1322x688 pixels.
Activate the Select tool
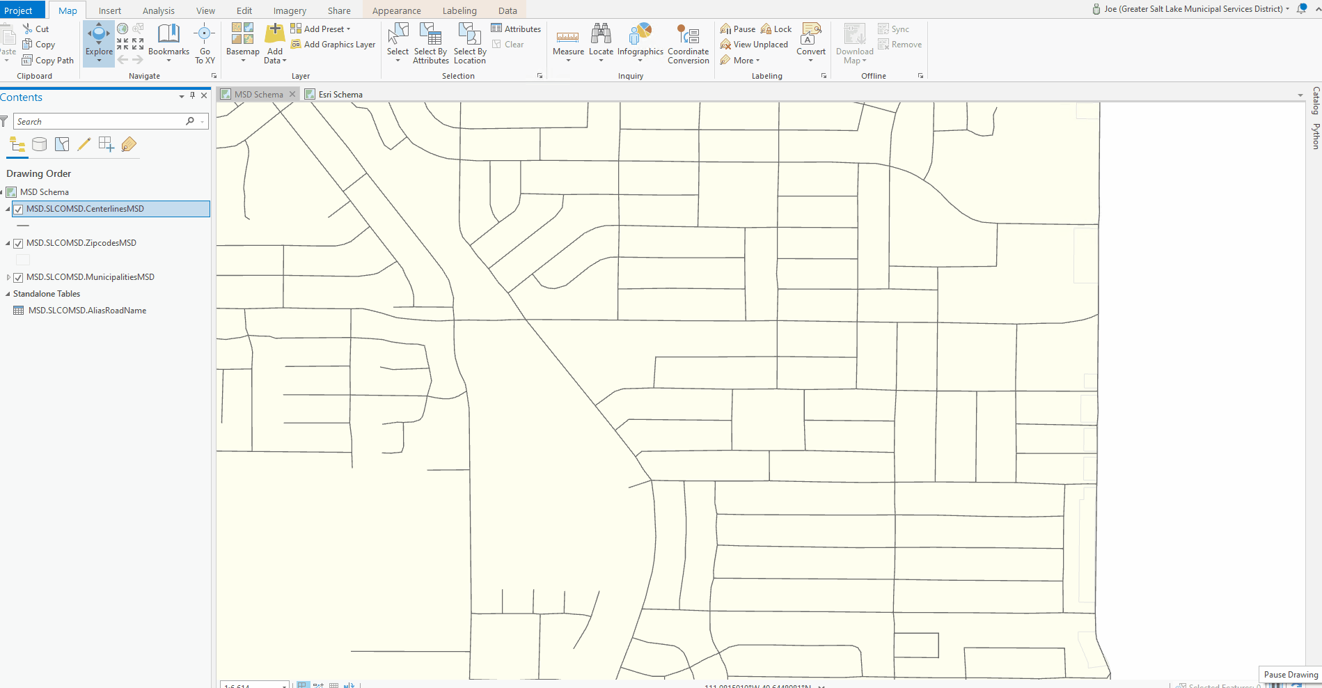point(398,42)
